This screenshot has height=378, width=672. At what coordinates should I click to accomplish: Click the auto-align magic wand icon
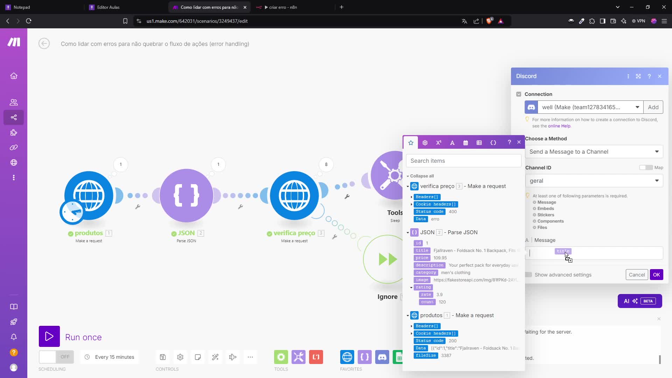(x=215, y=357)
